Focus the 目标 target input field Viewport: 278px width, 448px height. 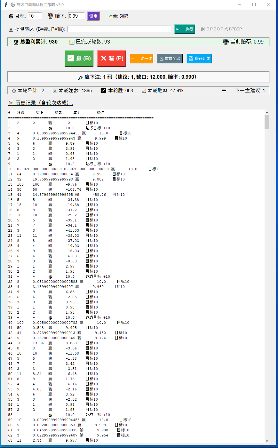[x=35, y=16]
